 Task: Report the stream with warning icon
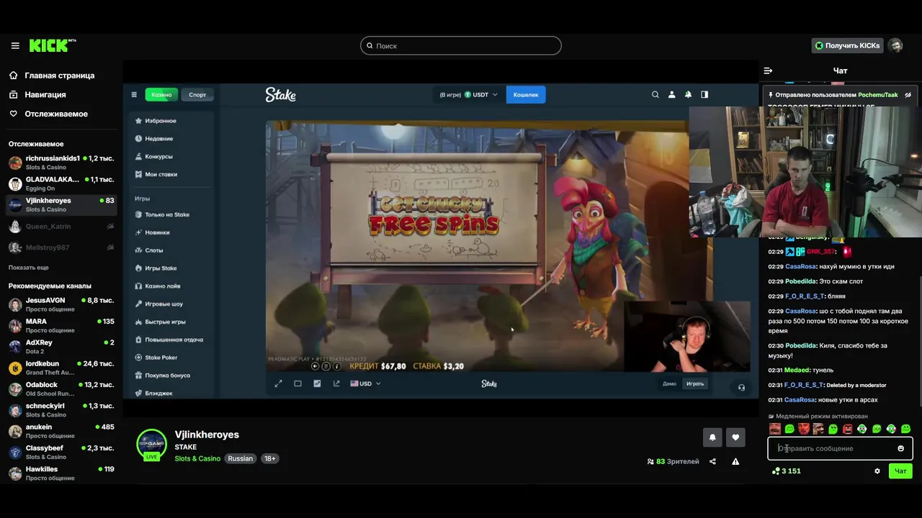[x=735, y=461]
